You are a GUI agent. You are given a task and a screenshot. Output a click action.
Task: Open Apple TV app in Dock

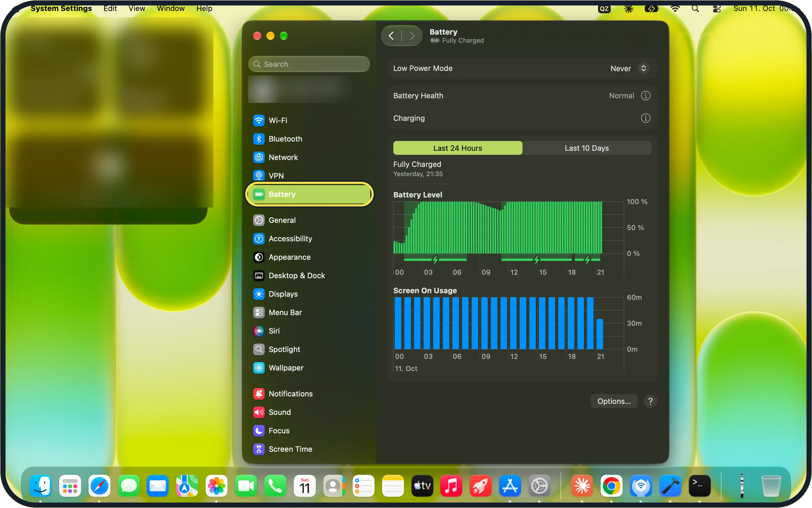(x=422, y=486)
